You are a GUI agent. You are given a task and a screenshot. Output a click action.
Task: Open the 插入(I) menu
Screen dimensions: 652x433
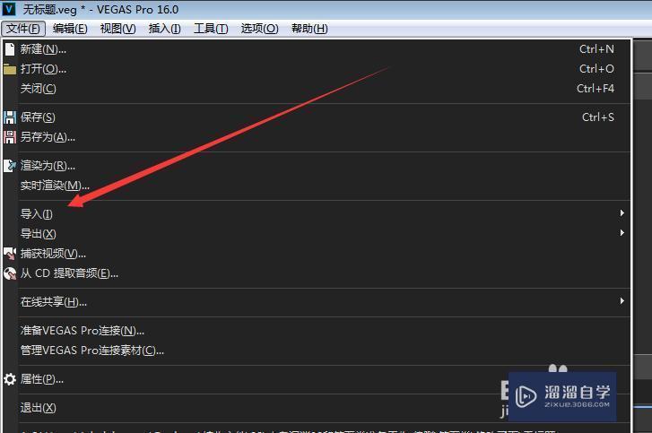[x=165, y=29]
